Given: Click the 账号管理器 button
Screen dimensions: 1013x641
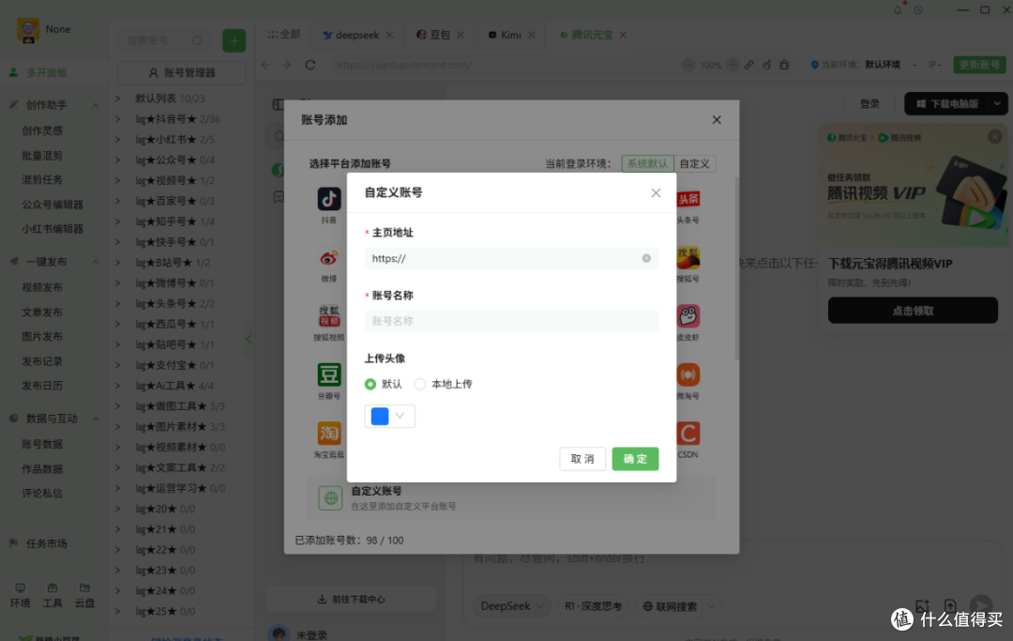Looking at the screenshot, I should (182, 72).
